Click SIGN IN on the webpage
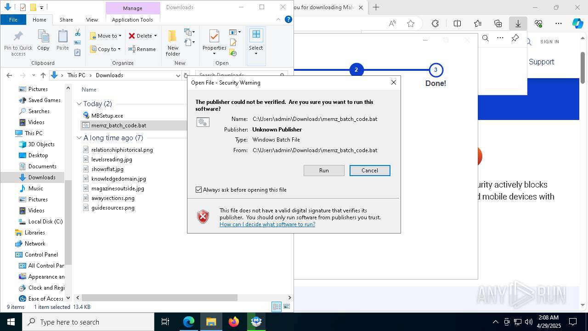Image resolution: width=588 pixels, height=331 pixels. tap(549, 41)
